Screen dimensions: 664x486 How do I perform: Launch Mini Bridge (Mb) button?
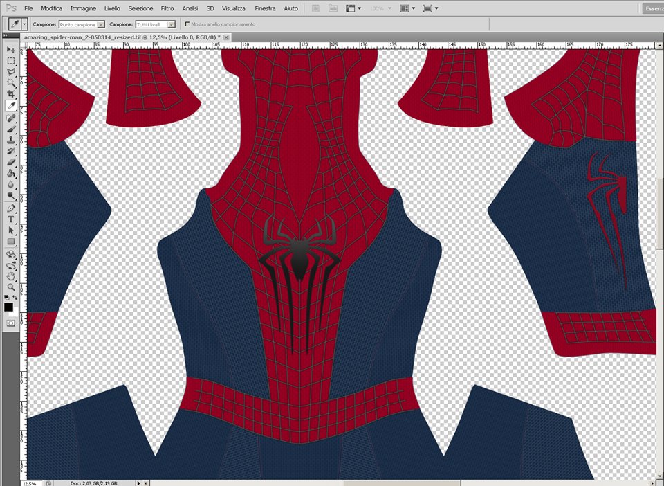tap(333, 8)
